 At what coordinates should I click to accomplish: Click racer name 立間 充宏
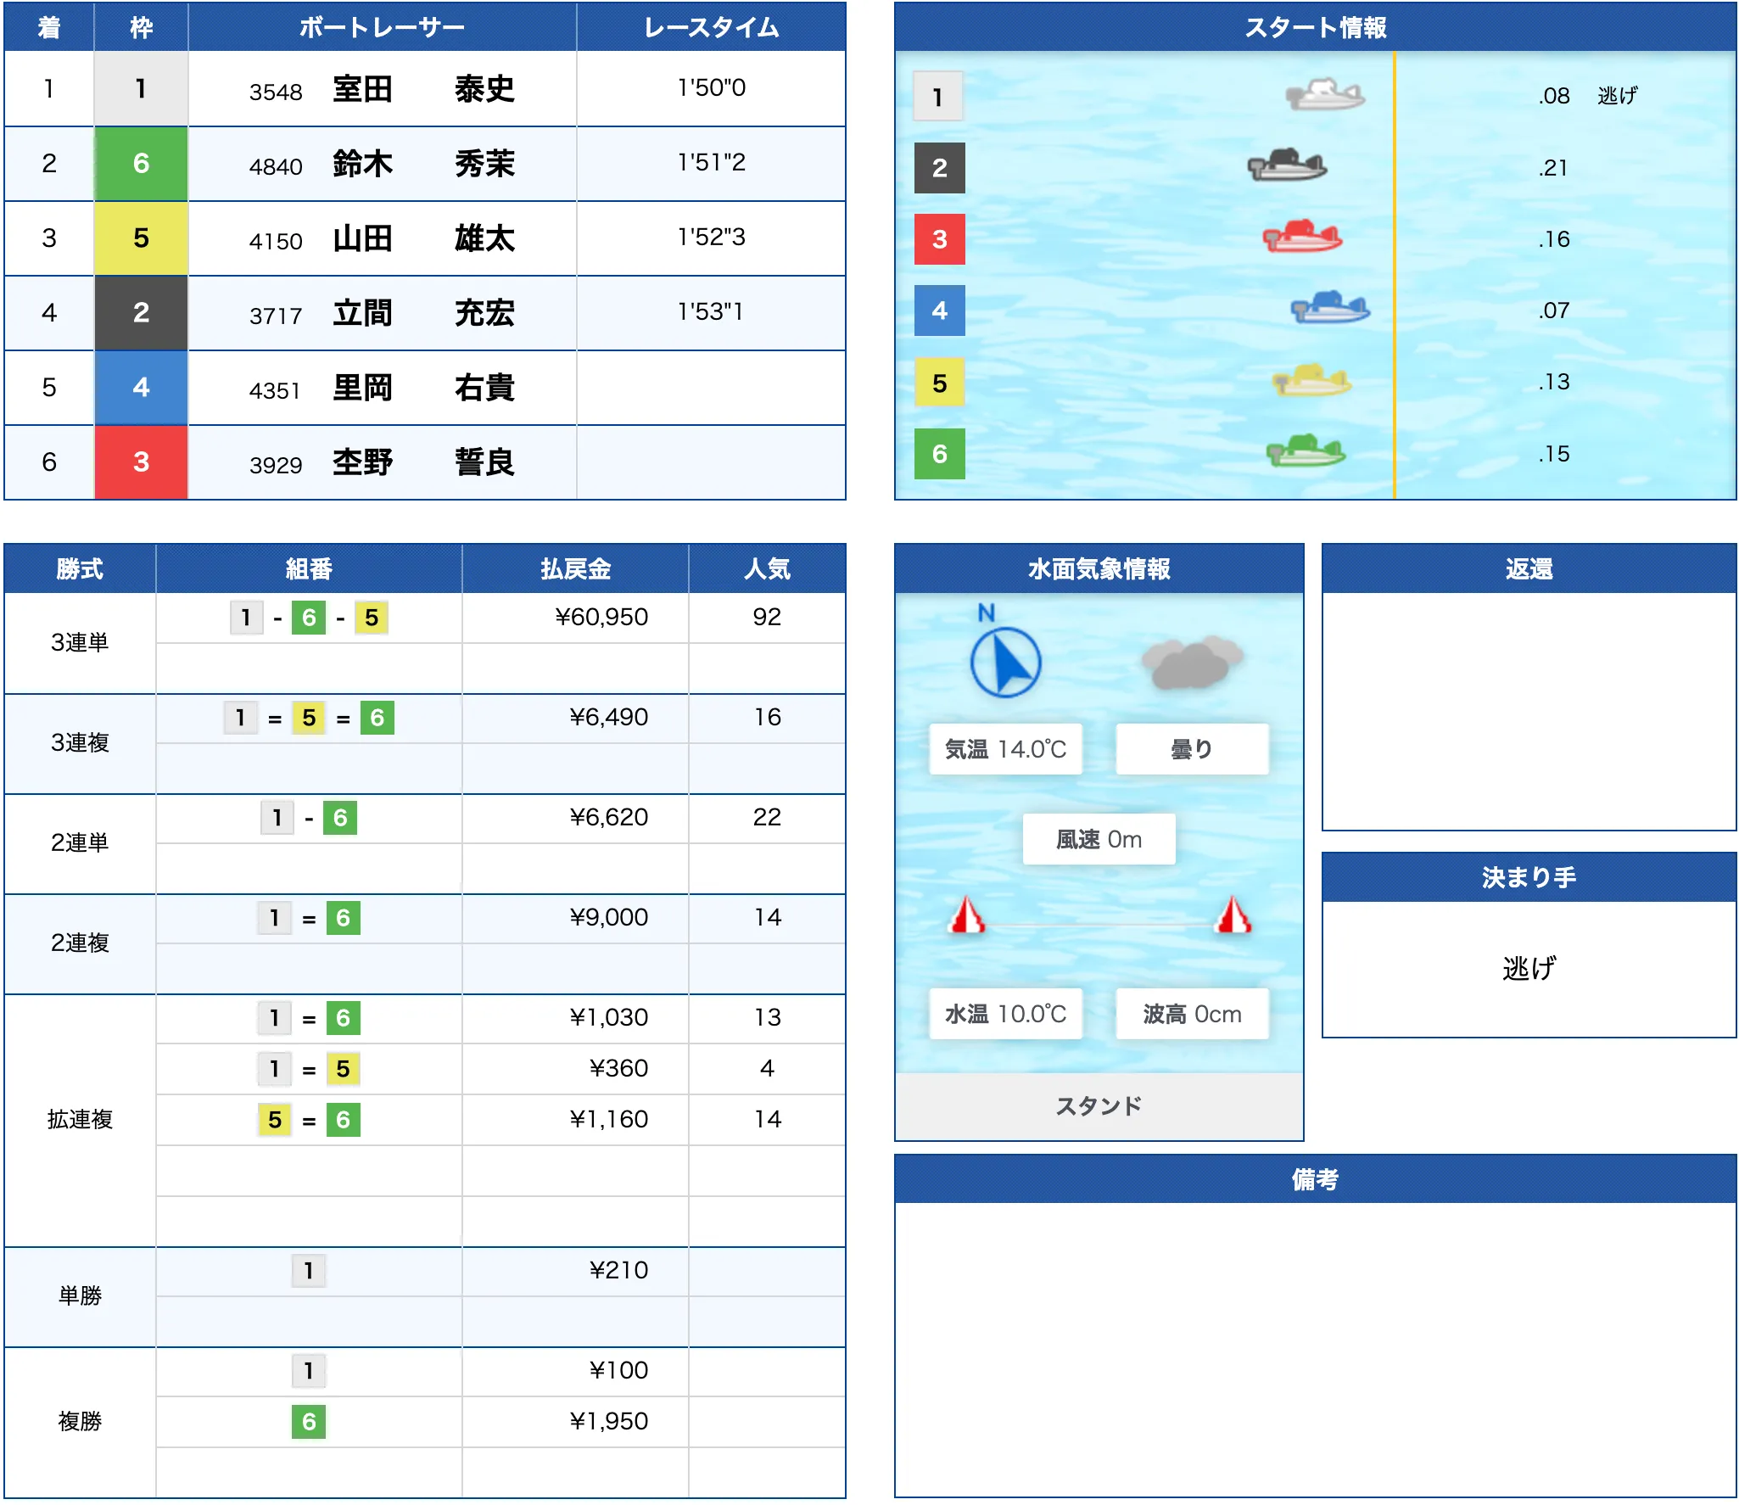click(x=423, y=313)
